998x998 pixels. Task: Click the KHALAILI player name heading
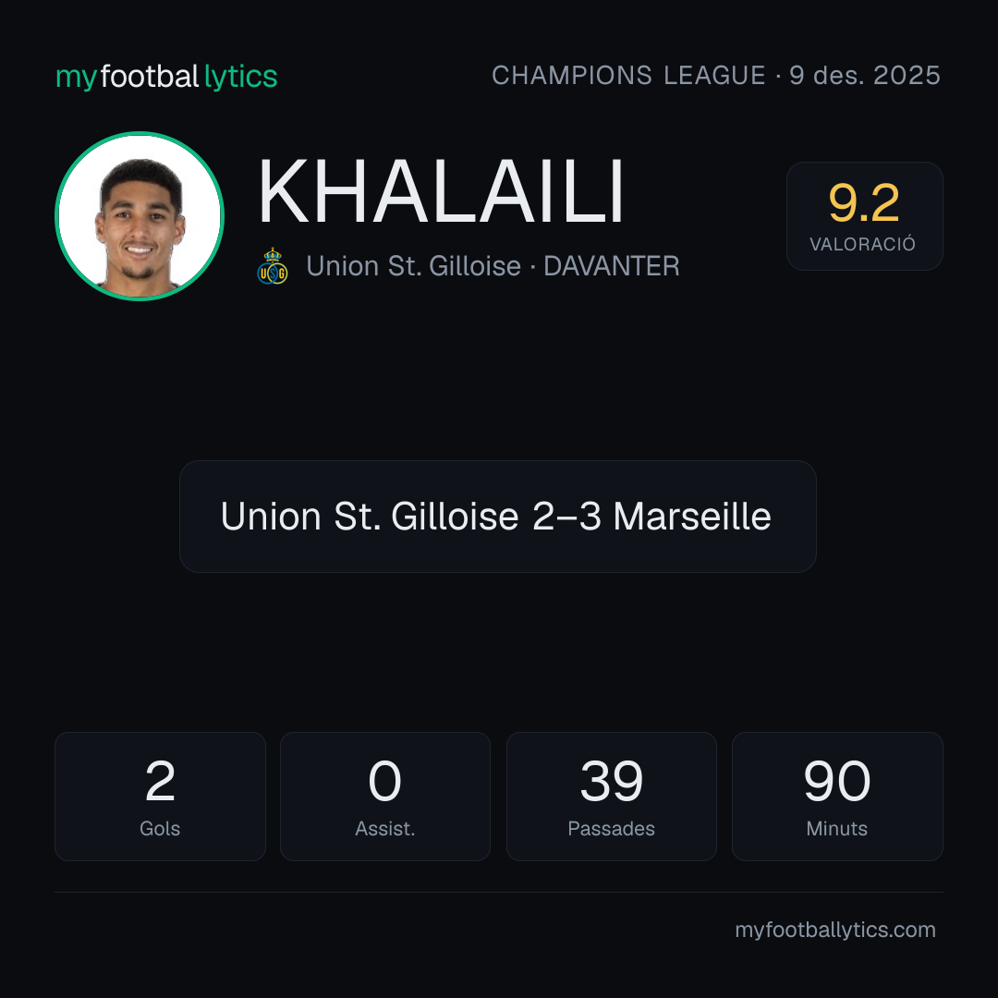tap(441, 191)
